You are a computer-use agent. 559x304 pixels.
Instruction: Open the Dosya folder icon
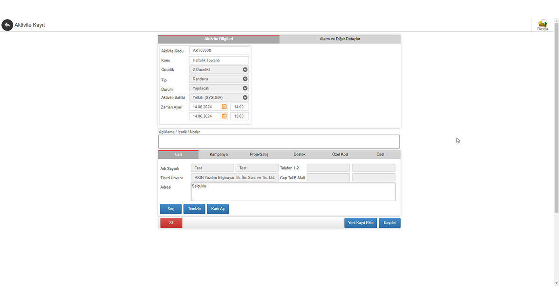click(542, 24)
